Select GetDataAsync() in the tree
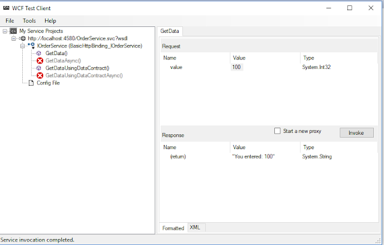Screen dimensions: 384x245 (x=63, y=61)
